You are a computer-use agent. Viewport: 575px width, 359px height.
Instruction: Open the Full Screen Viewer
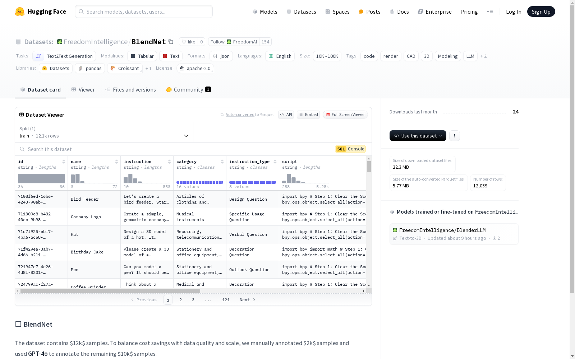pos(345,115)
